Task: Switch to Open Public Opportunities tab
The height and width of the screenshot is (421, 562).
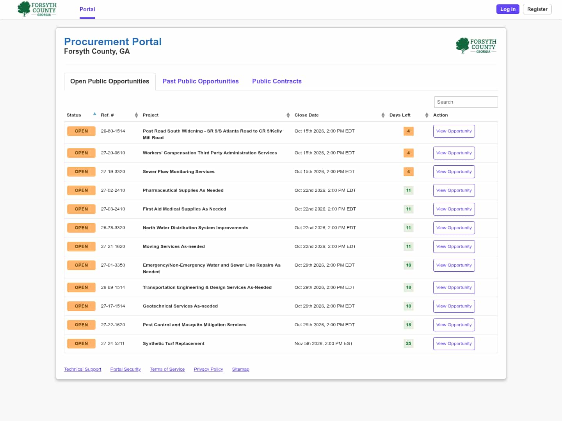Action: click(x=110, y=81)
